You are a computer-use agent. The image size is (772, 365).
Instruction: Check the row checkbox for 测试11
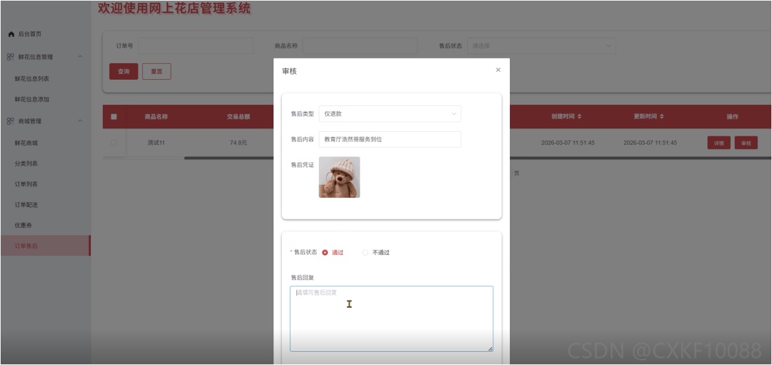114,142
